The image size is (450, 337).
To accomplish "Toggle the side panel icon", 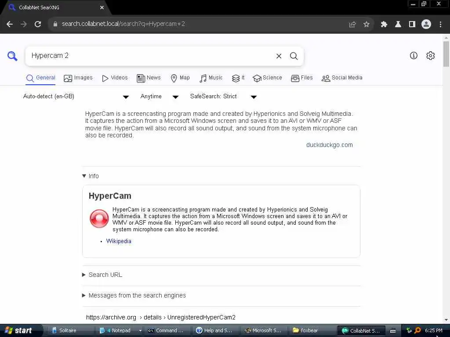I will 412,24.
